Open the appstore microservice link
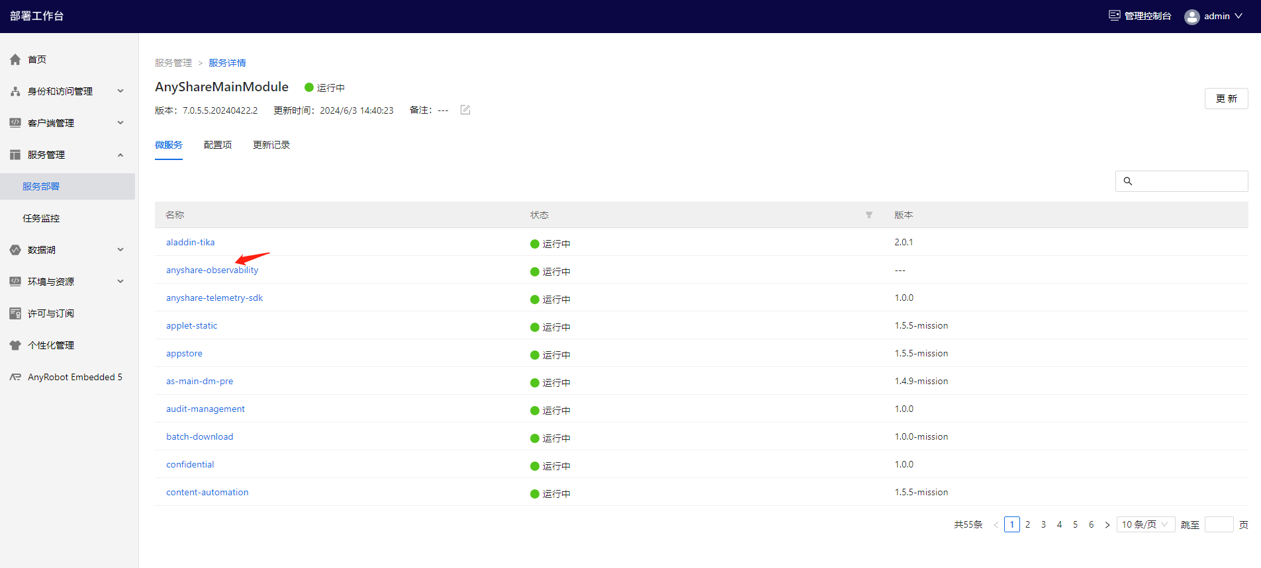Viewport: 1261px width, 568px height. (185, 353)
